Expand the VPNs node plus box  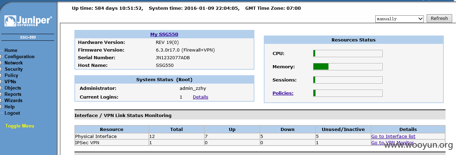(1, 82)
